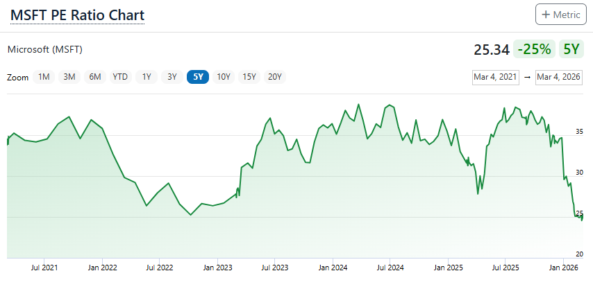Choose the 1Y zoom option
Viewport: 593px width, 289px height.
[x=147, y=77]
